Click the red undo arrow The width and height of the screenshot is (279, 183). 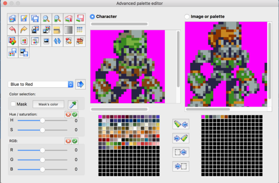[13, 30]
